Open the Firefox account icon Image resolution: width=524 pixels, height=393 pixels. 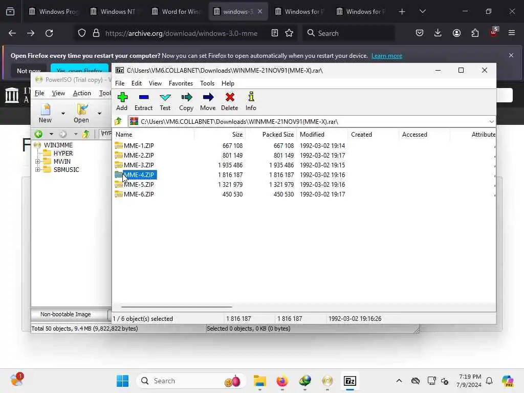[x=456, y=33]
